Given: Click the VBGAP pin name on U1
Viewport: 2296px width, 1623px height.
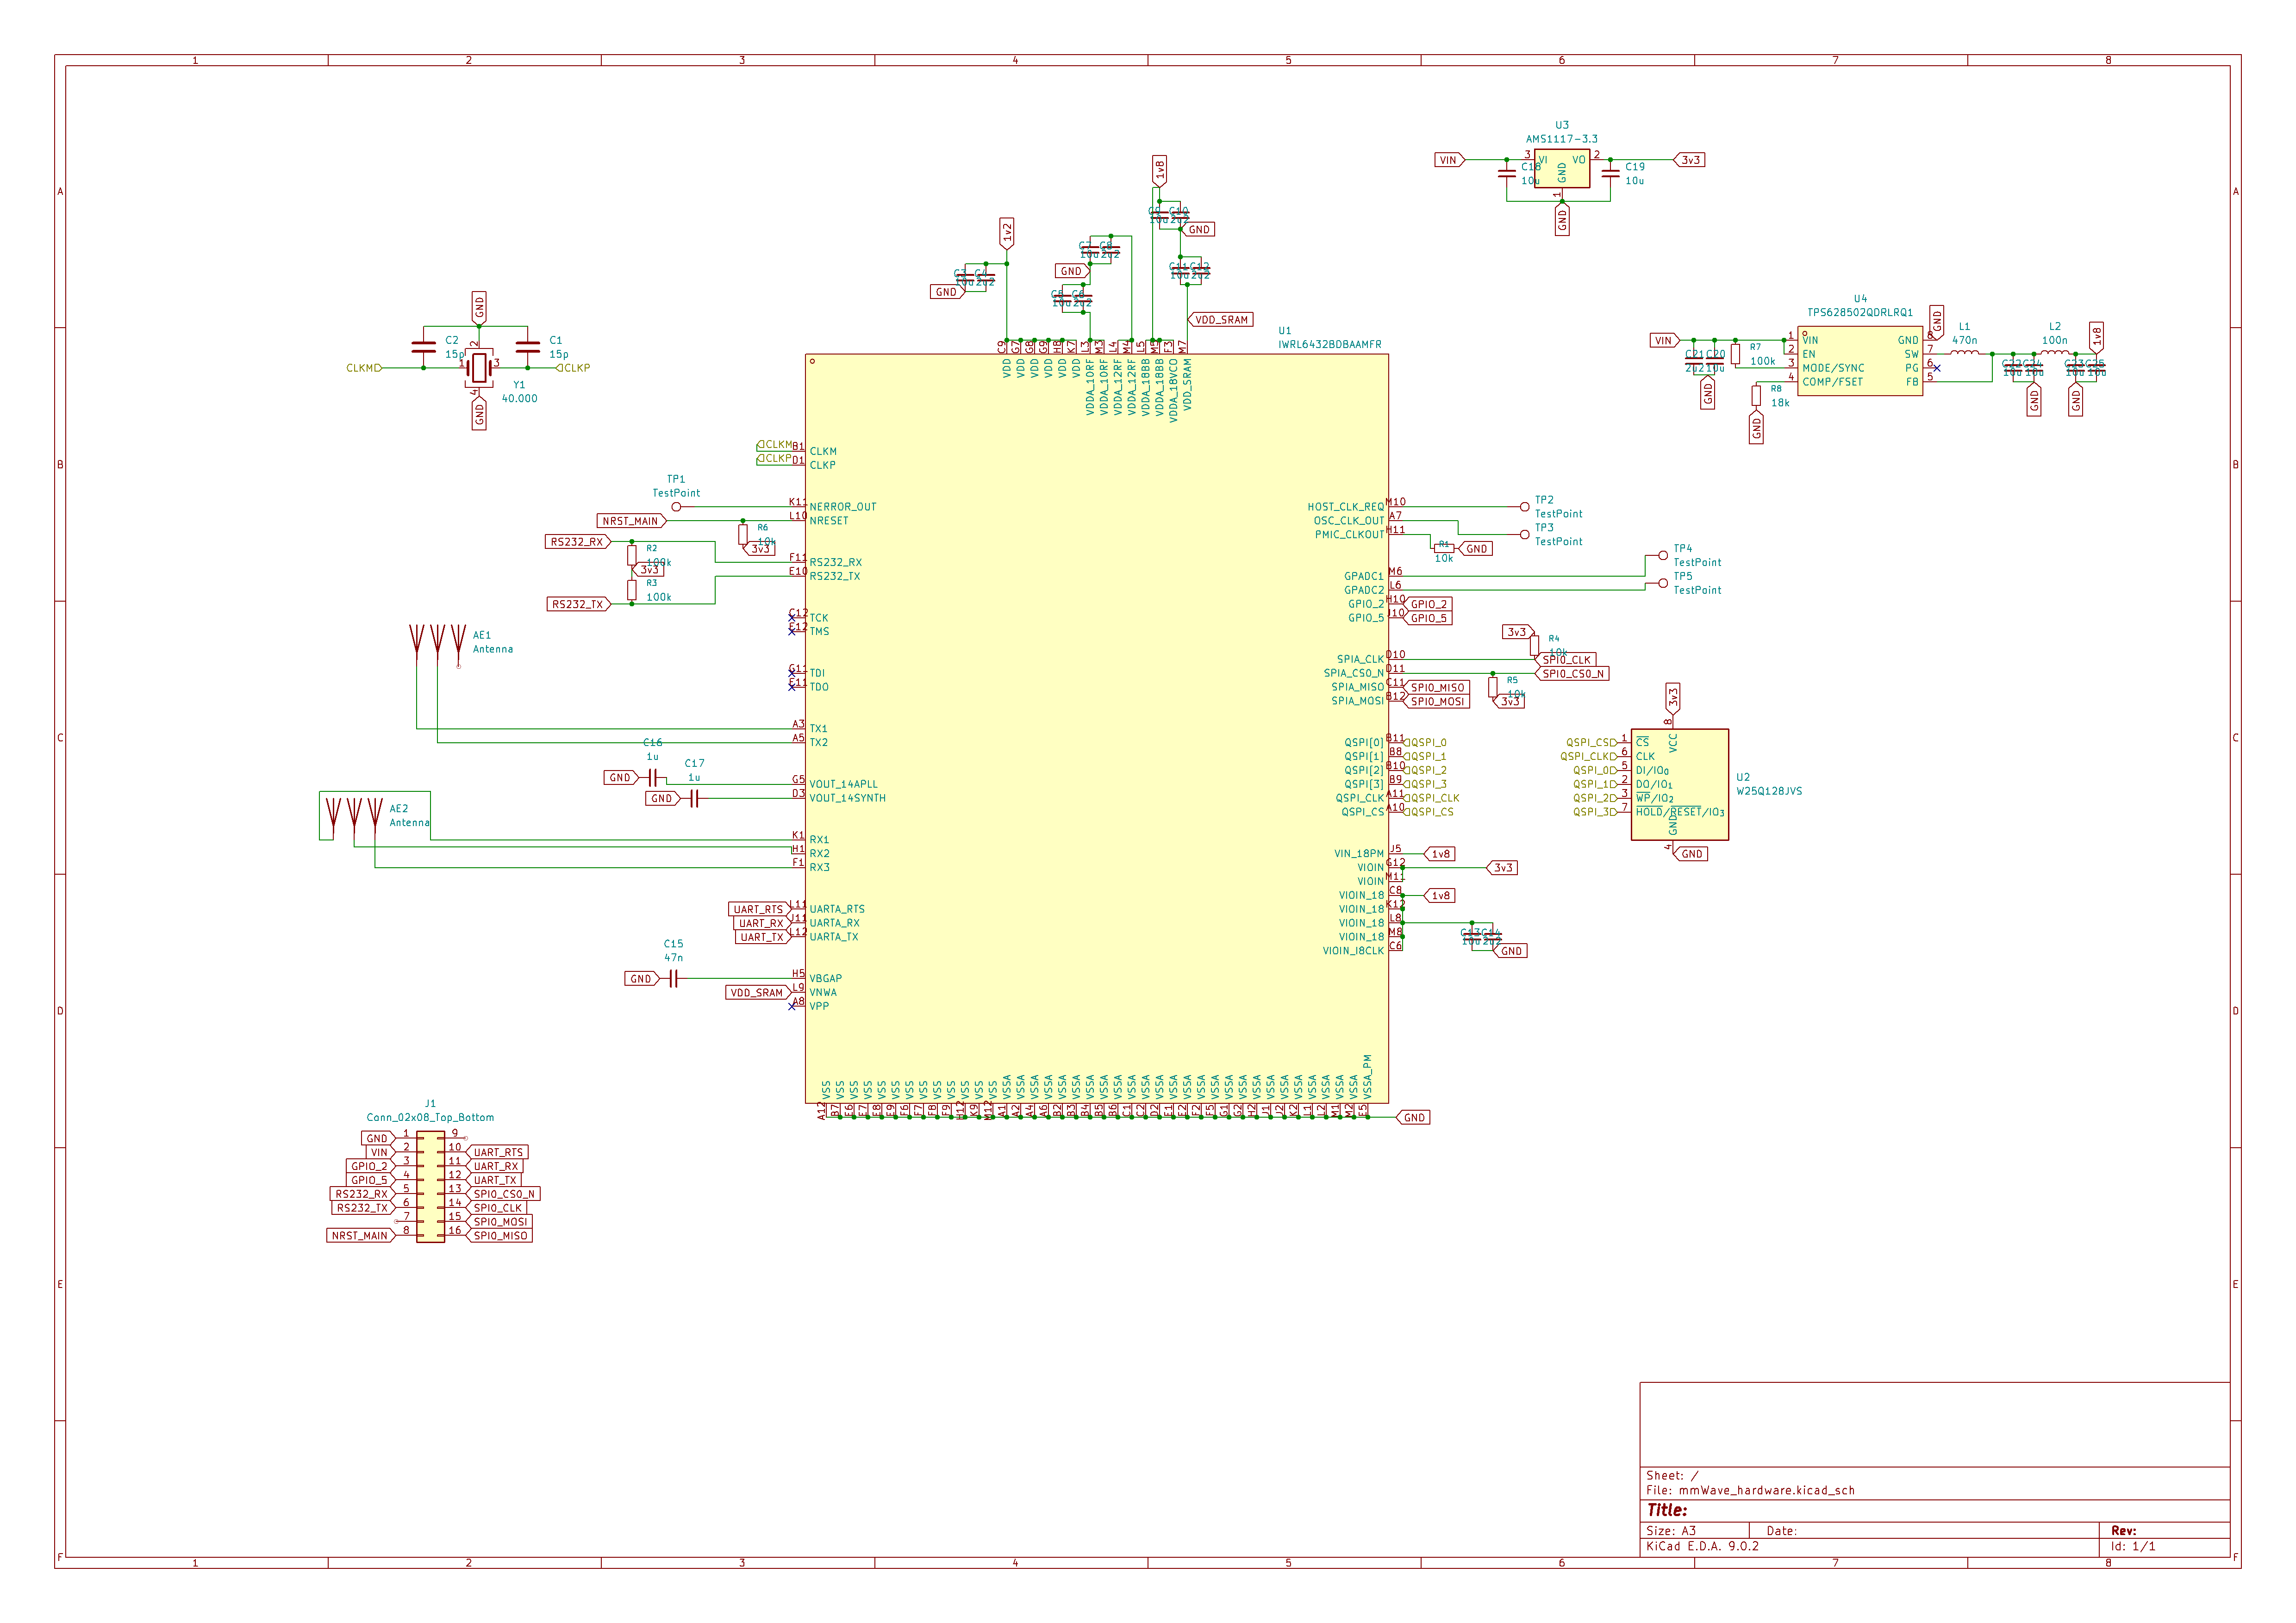Looking at the screenshot, I should click(x=826, y=979).
